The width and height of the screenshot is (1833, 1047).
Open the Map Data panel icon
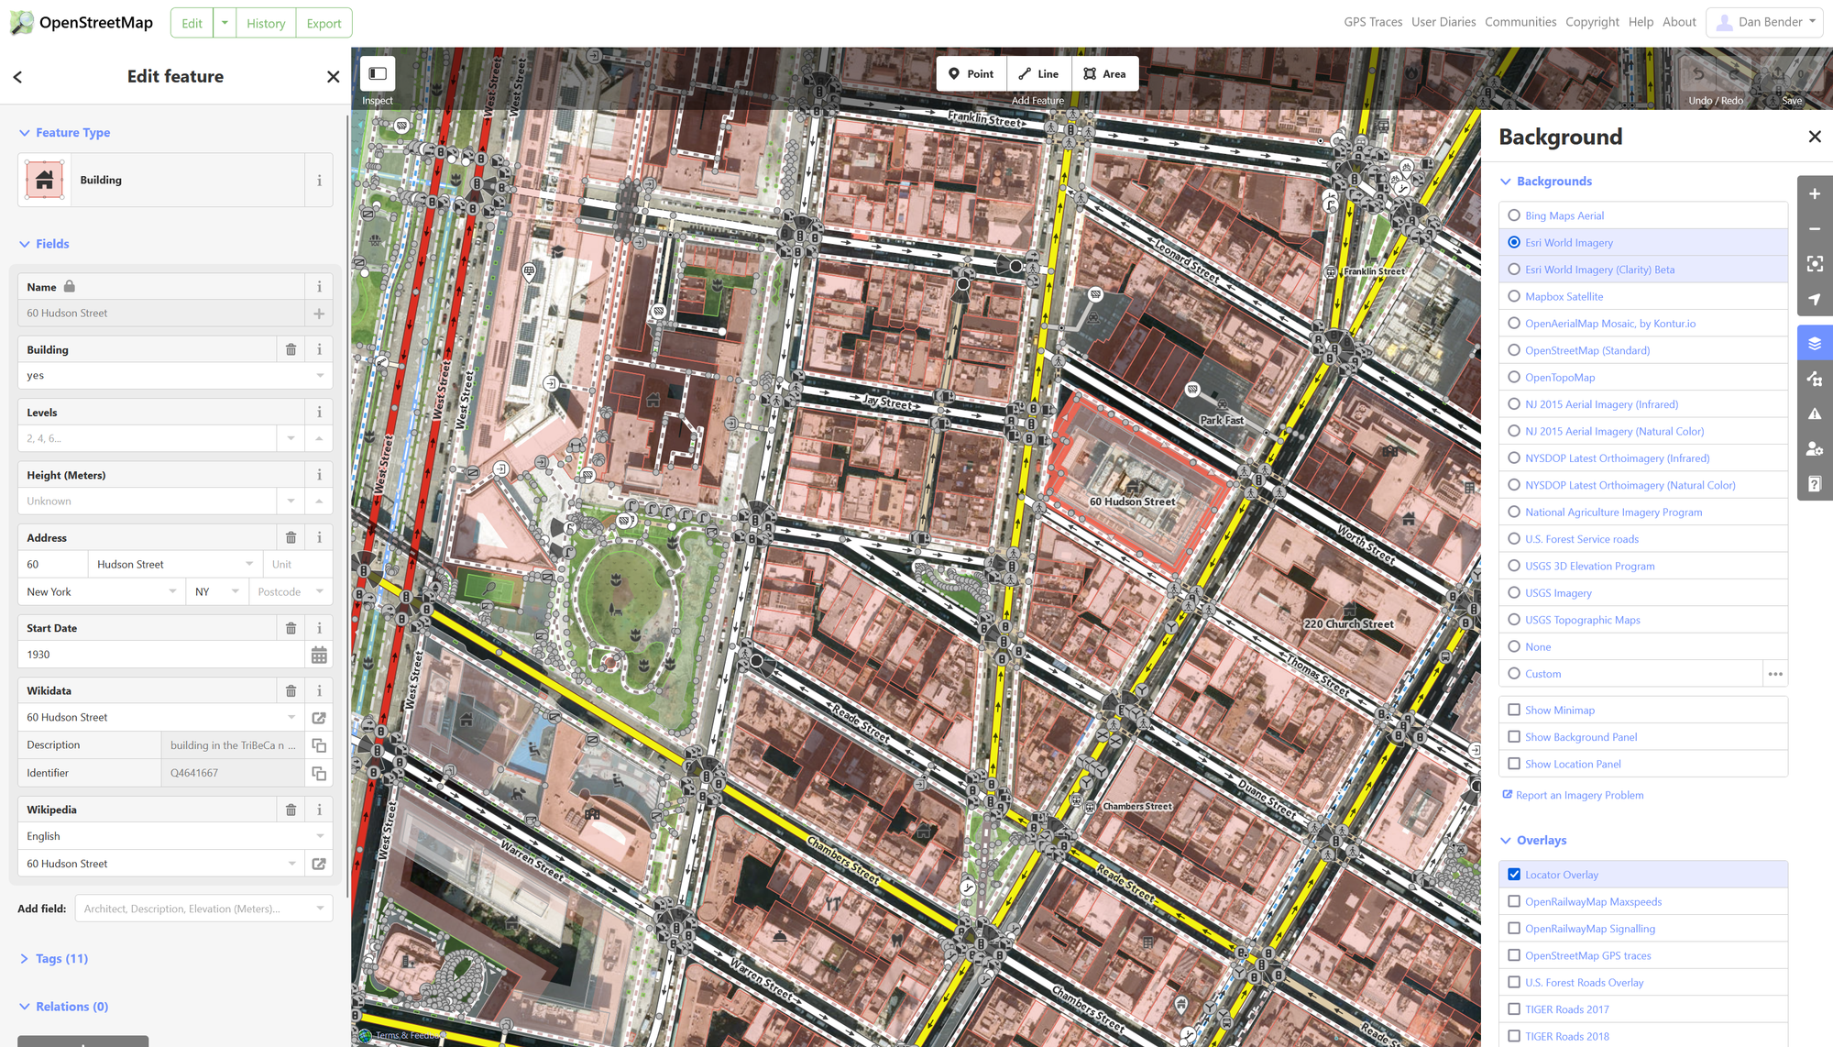pyautogui.click(x=1814, y=379)
